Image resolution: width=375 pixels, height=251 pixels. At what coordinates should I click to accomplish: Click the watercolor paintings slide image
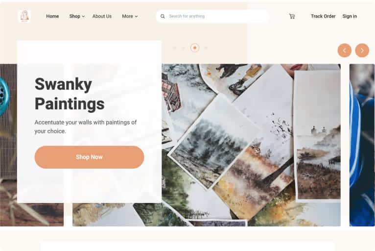click(251, 145)
